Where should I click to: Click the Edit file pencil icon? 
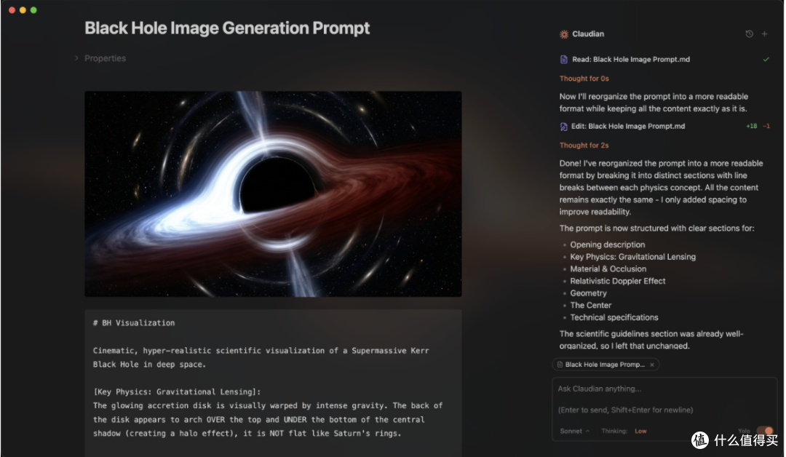563,127
